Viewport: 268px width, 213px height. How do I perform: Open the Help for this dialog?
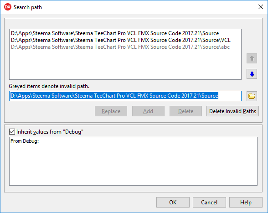[246, 203]
